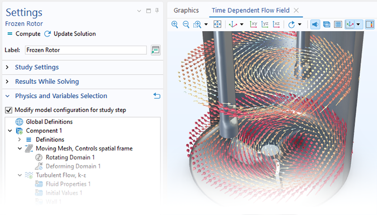
Task: Click the Fluid Properties 1 icon
Action: pos(39,184)
